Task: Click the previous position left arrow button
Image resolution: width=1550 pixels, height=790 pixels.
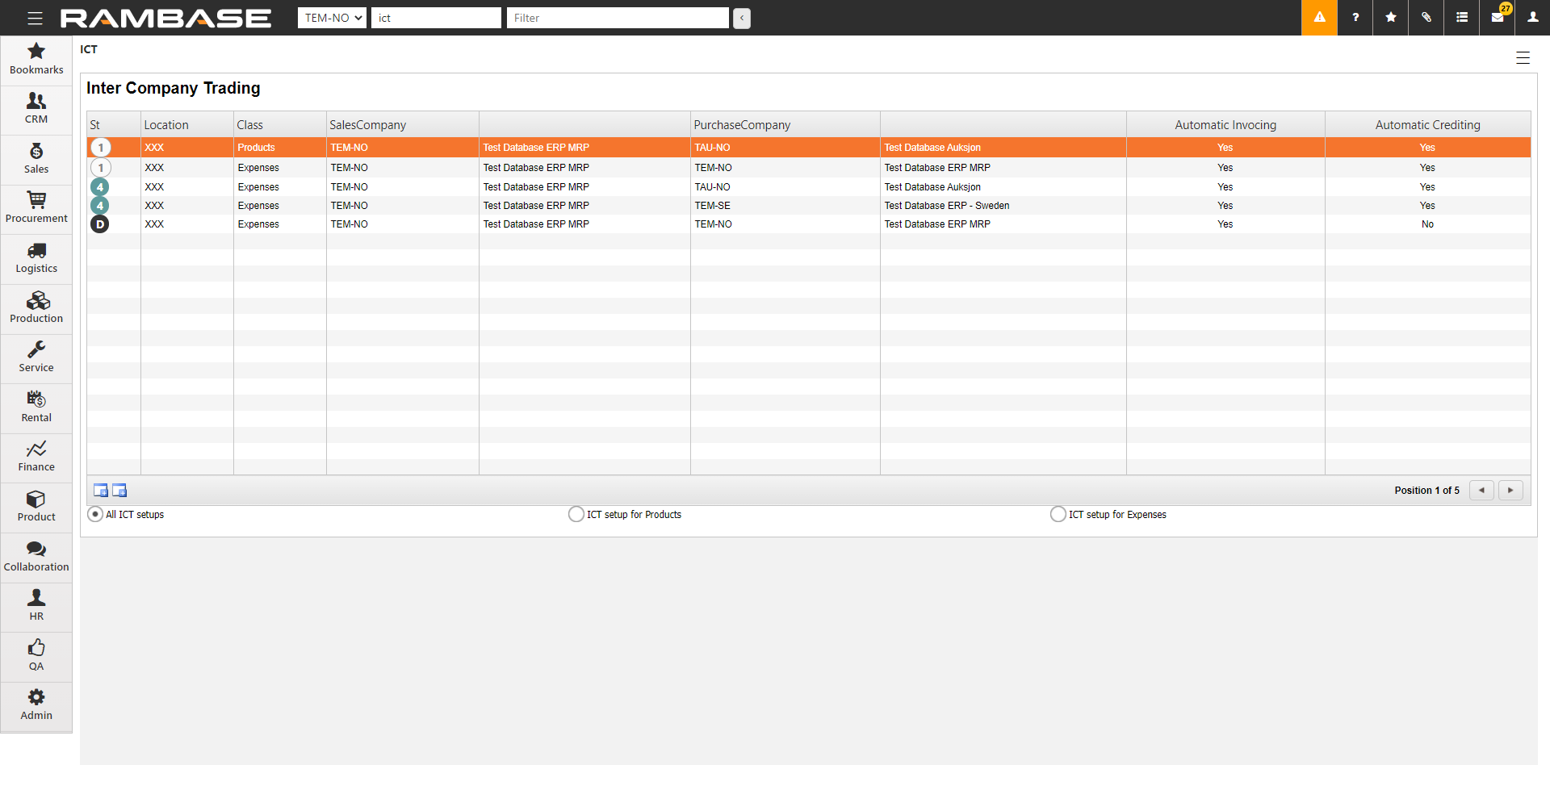Action: [1481, 491]
